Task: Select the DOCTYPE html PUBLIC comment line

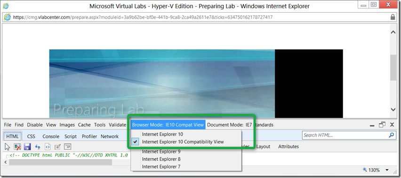Action: point(69,155)
